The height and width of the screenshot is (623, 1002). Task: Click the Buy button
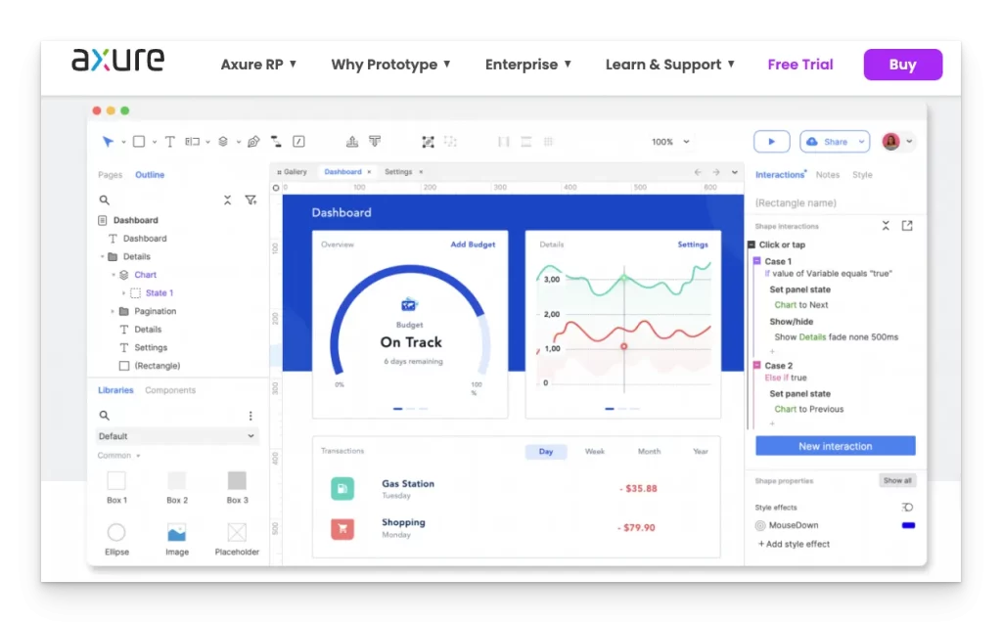[x=903, y=65]
